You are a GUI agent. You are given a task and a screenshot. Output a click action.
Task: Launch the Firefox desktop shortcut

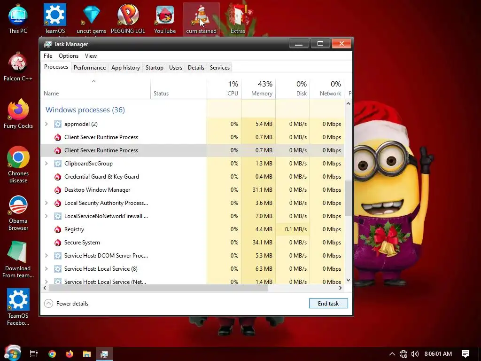click(x=18, y=114)
